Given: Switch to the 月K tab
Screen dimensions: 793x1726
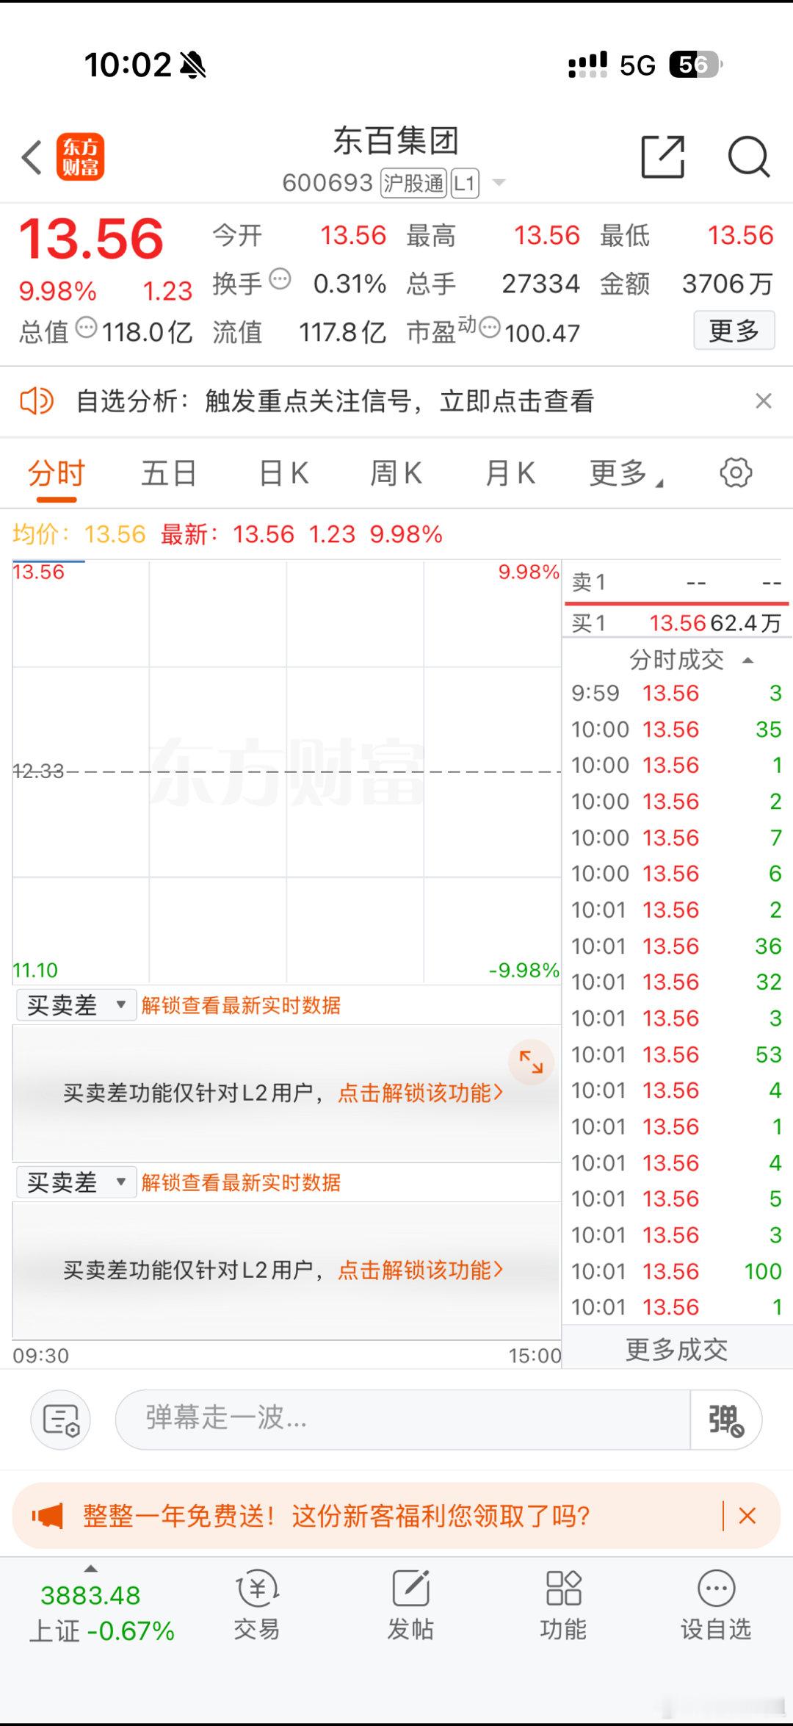Looking at the screenshot, I should [510, 473].
